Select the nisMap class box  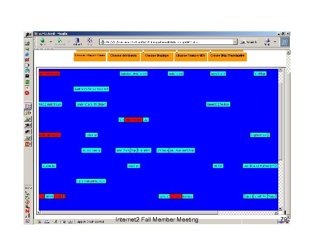point(260,74)
